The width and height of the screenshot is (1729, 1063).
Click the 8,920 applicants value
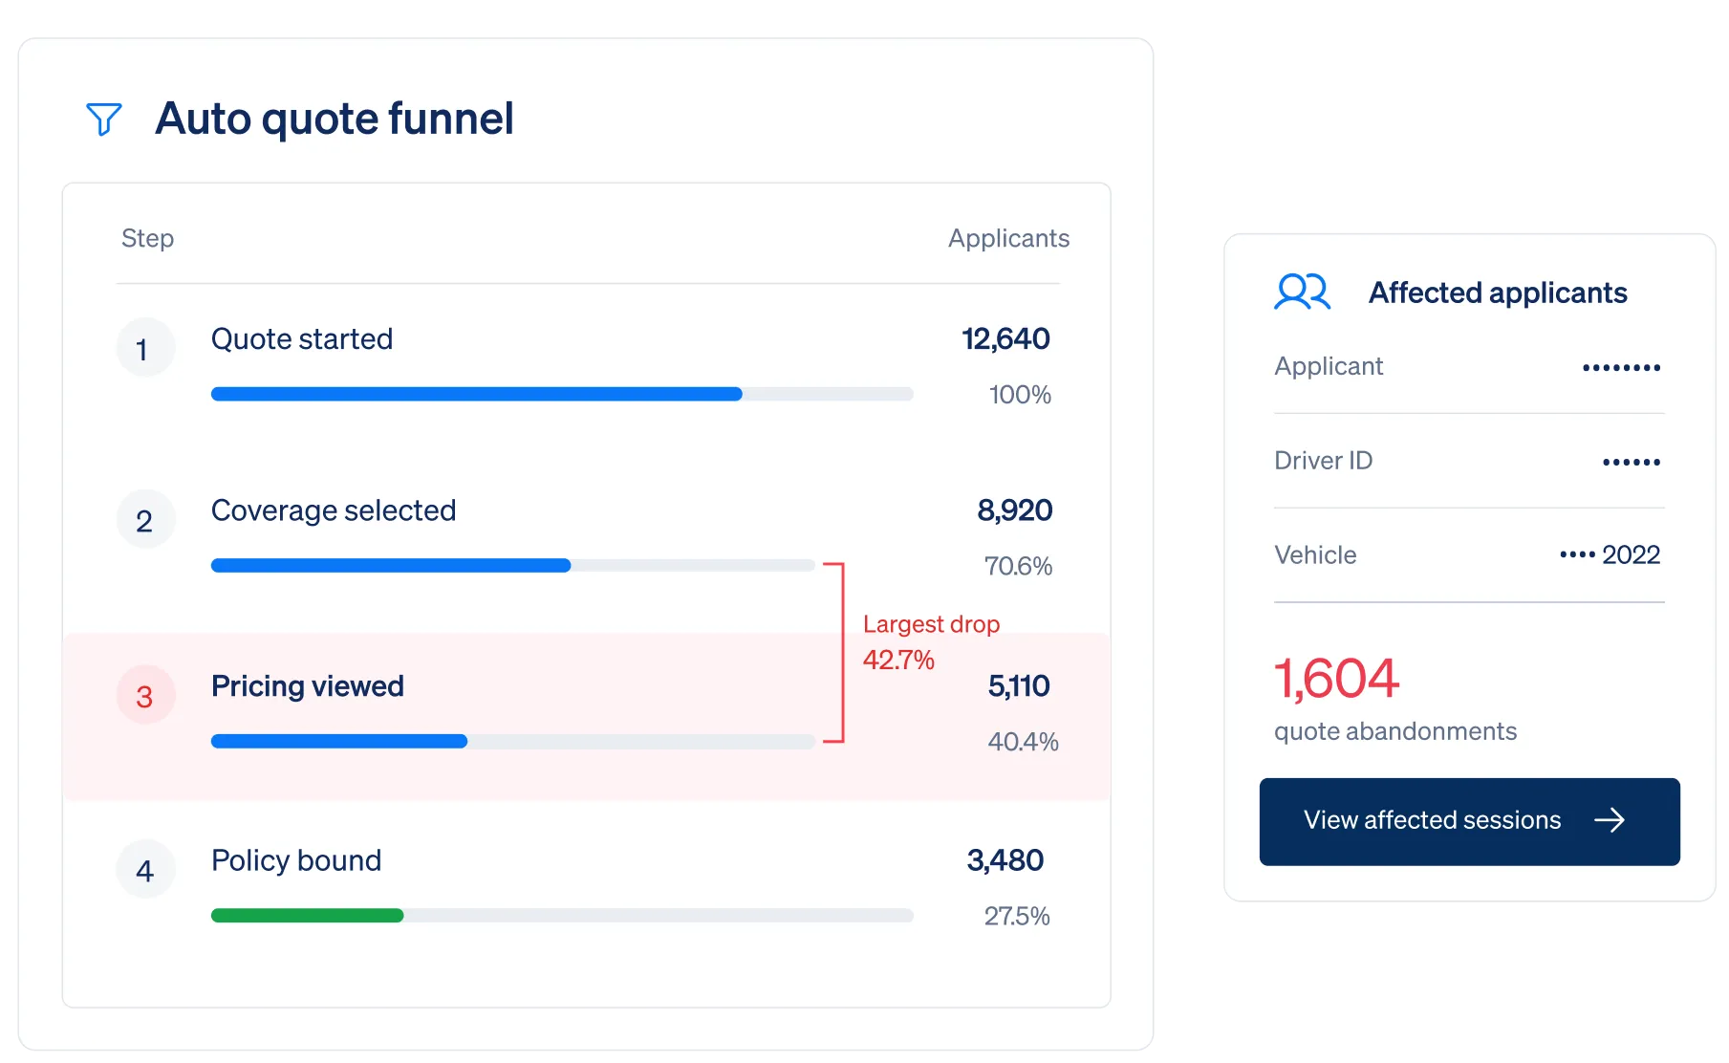[x=1014, y=510]
